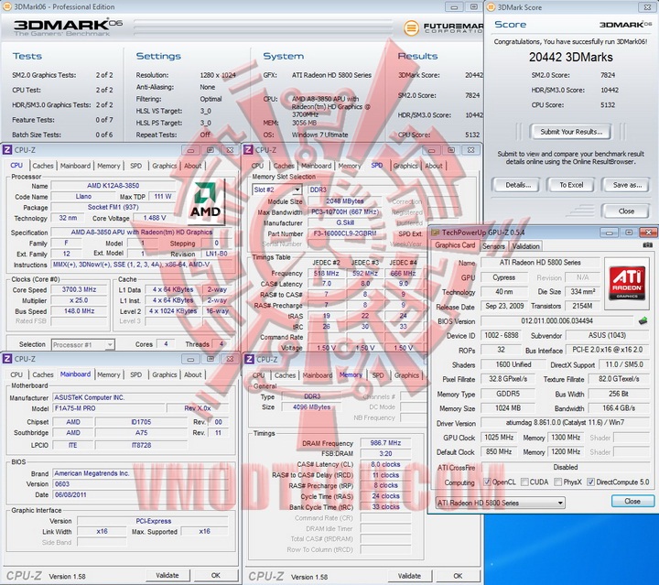Toggle the CUDA checkbox in GPU-Z
Screen dimensions: 659x585
click(524, 482)
